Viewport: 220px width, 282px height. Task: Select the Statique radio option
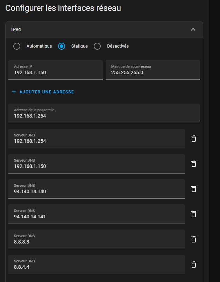pyautogui.click(x=62, y=46)
